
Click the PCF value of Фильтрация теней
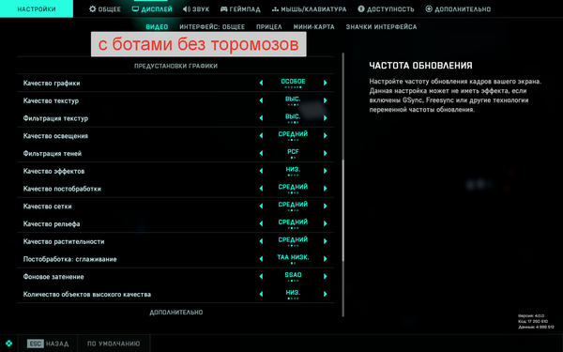[x=293, y=152]
